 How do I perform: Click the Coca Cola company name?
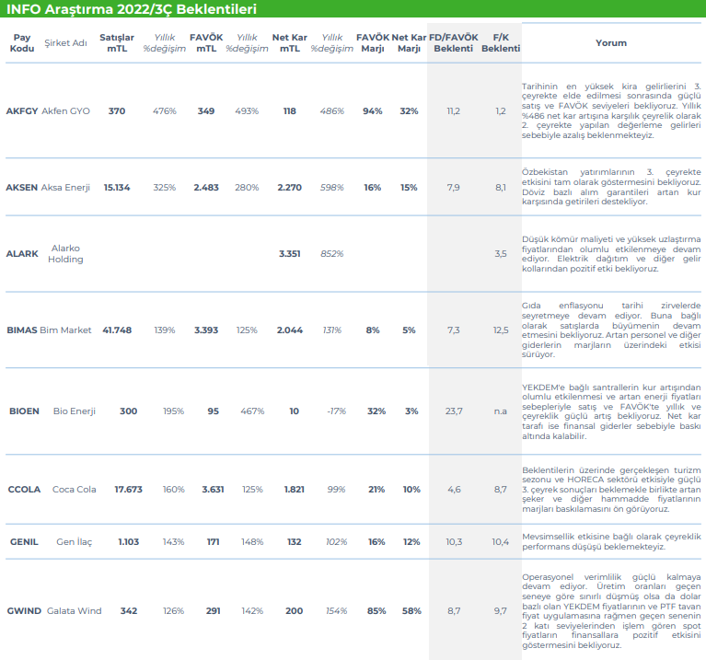pos(74,490)
